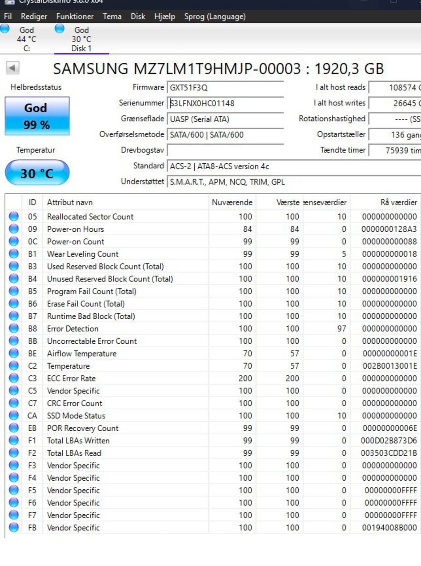Click the I alt host reads value

pos(395,87)
